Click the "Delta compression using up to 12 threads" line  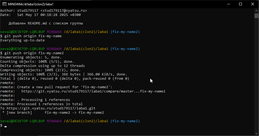(x=43, y=66)
